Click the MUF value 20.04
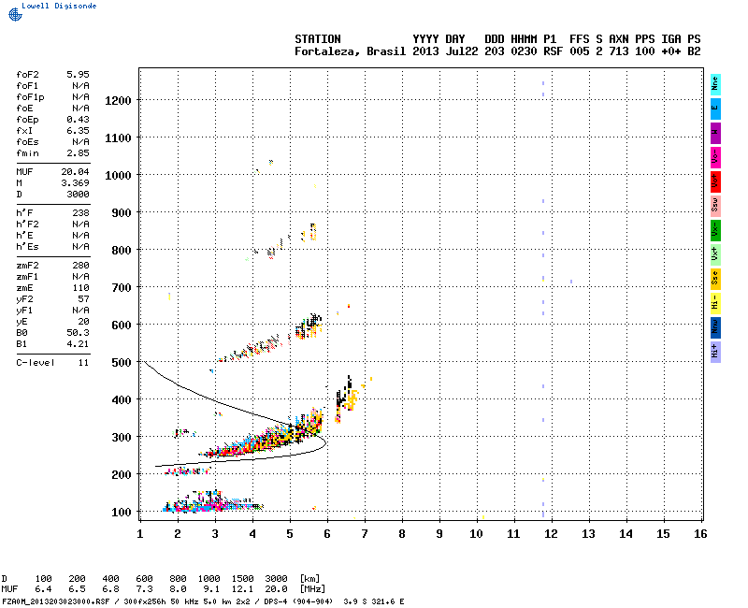Viewport: 748px width, 608px height. pyautogui.click(x=76, y=172)
